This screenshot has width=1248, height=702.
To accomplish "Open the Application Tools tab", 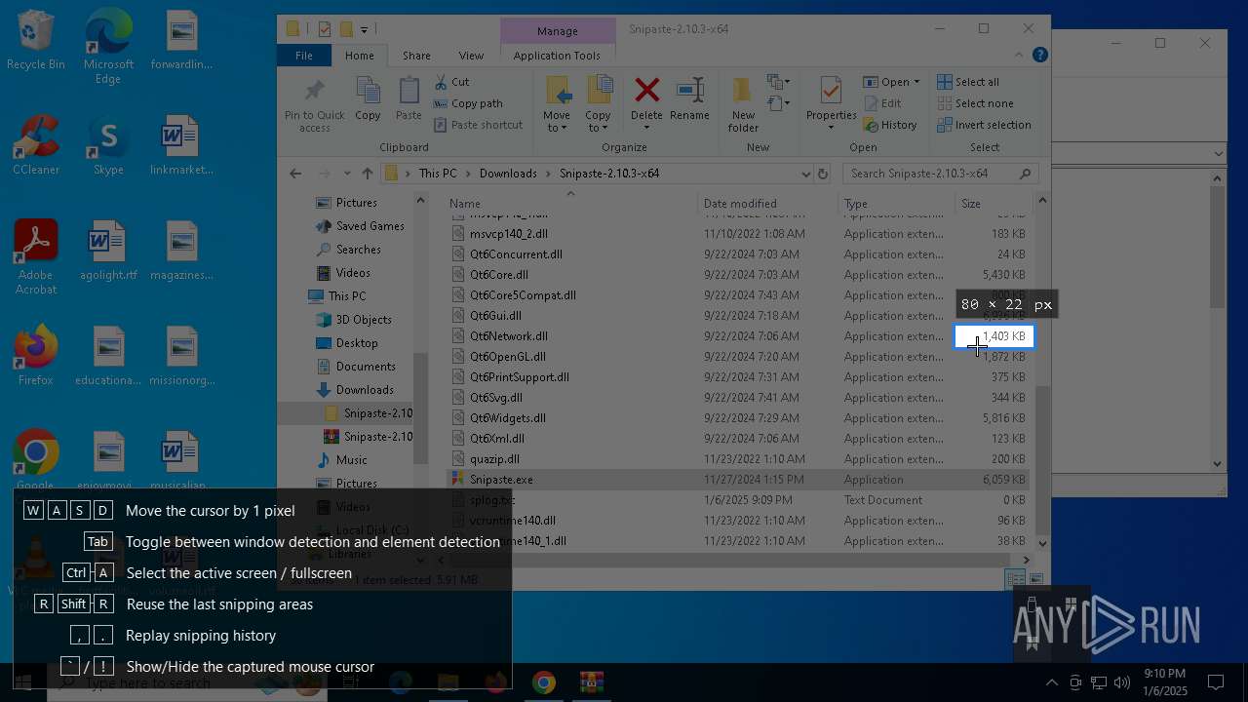I will coord(557,56).
